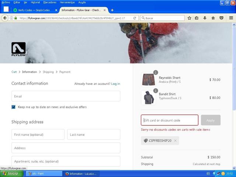
Task: Open bookmarks list icon in toolbar
Action: (197, 18)
